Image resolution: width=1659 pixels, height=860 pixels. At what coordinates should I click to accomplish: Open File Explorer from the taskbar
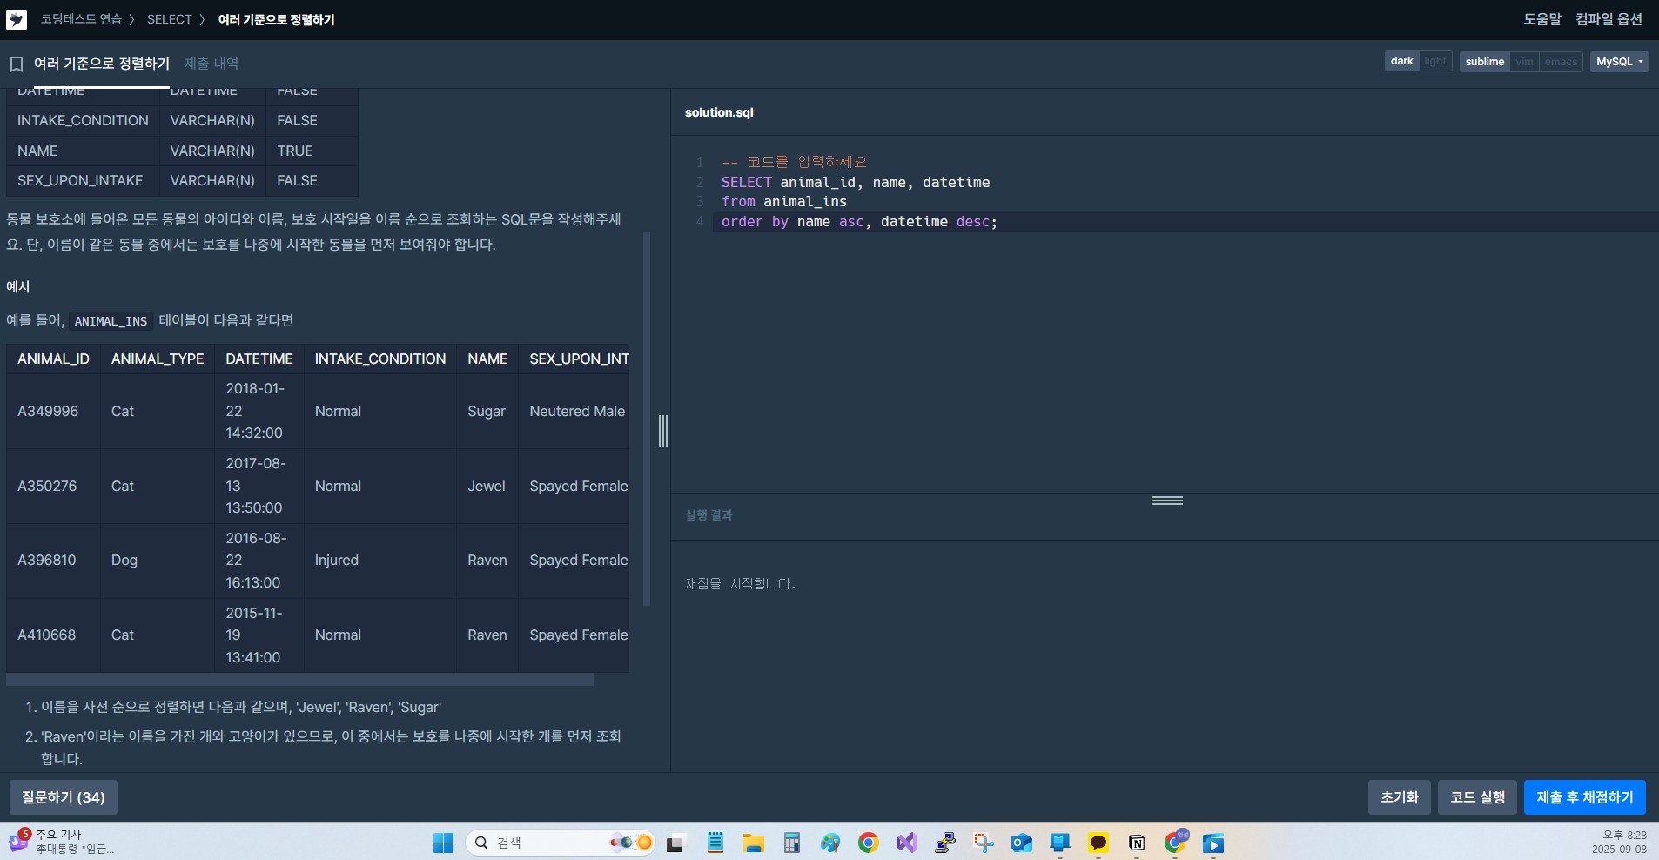pyautogui.click(x=753, y=843)
